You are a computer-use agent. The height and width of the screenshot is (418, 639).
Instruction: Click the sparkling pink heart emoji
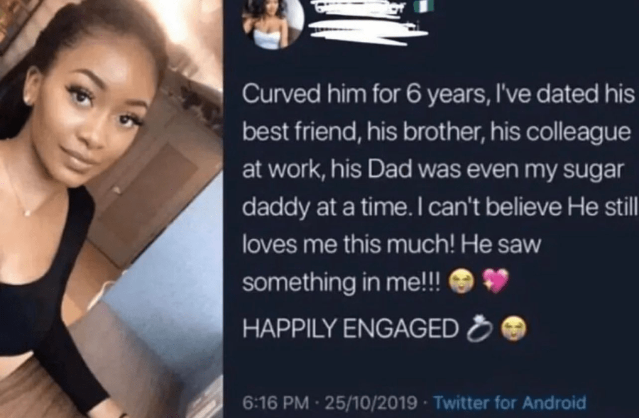pyautogui.click(x=495, y=281)
